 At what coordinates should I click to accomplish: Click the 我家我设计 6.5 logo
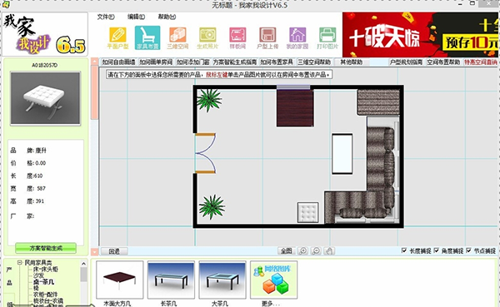click(x=45, y=34)
